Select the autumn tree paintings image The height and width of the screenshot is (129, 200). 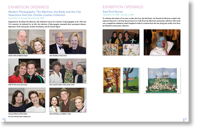(x=121, y=80)
